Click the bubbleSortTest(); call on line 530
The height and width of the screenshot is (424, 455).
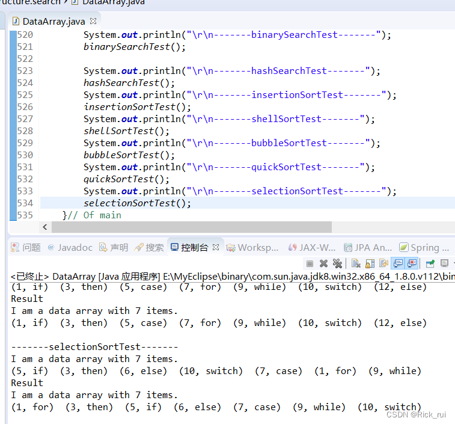point(129,155)
